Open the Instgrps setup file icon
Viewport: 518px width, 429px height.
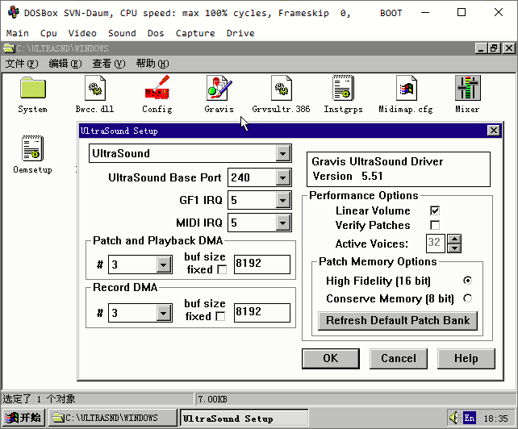coord(343,88)
